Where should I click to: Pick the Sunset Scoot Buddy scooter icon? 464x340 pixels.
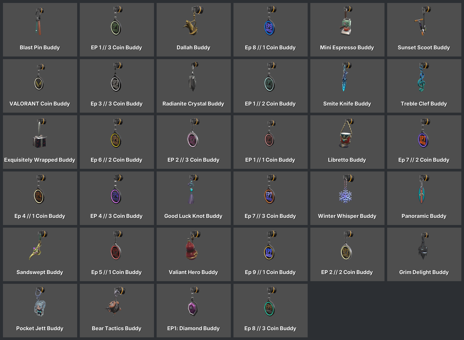coord(423,21)
